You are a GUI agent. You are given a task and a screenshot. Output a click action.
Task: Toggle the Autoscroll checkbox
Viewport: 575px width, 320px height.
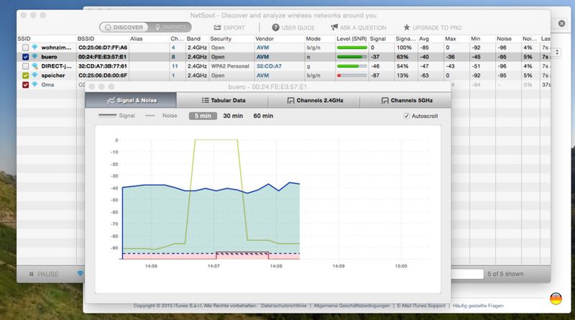(406, 116)
